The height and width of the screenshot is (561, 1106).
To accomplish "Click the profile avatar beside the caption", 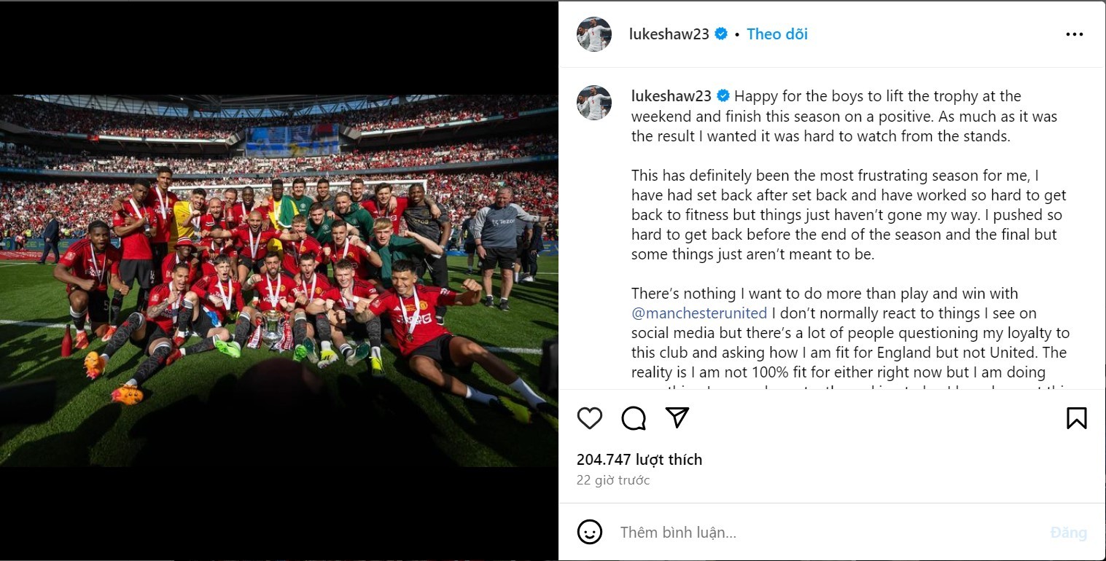I will click(594, 103).
